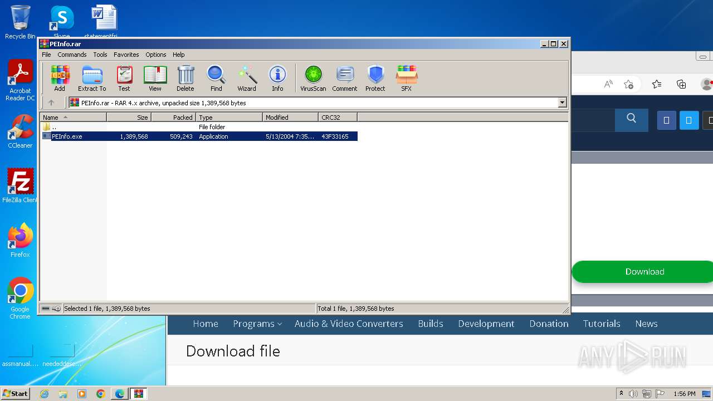Click the browser Collections icon
This screenshot has width=713, height=401.
pyautogui.click(x=681, y=84)
